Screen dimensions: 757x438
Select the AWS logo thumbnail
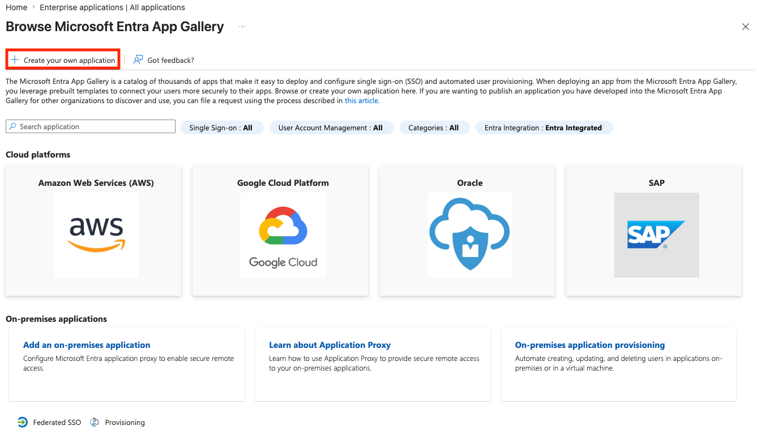pyautogui.click(x=96, y=235)
